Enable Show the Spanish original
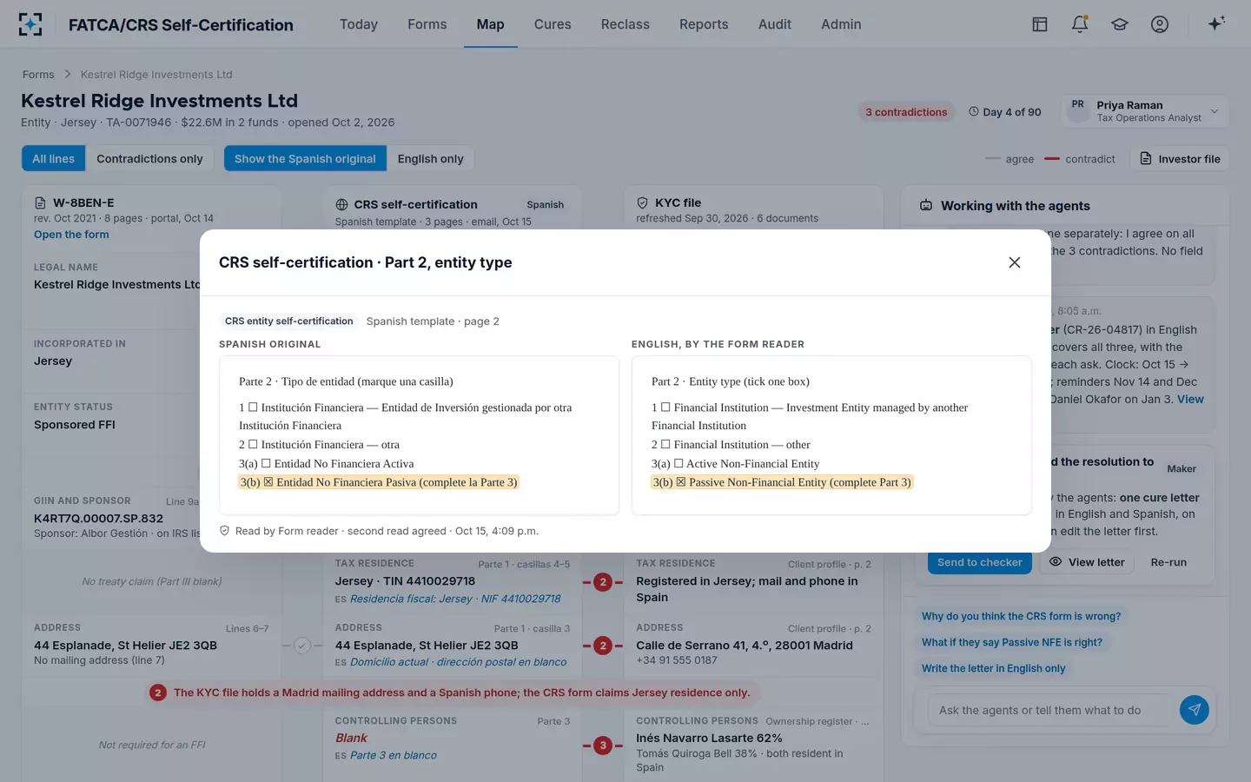Viewport: 1251px width, 782px height. [x=305, y=159]
